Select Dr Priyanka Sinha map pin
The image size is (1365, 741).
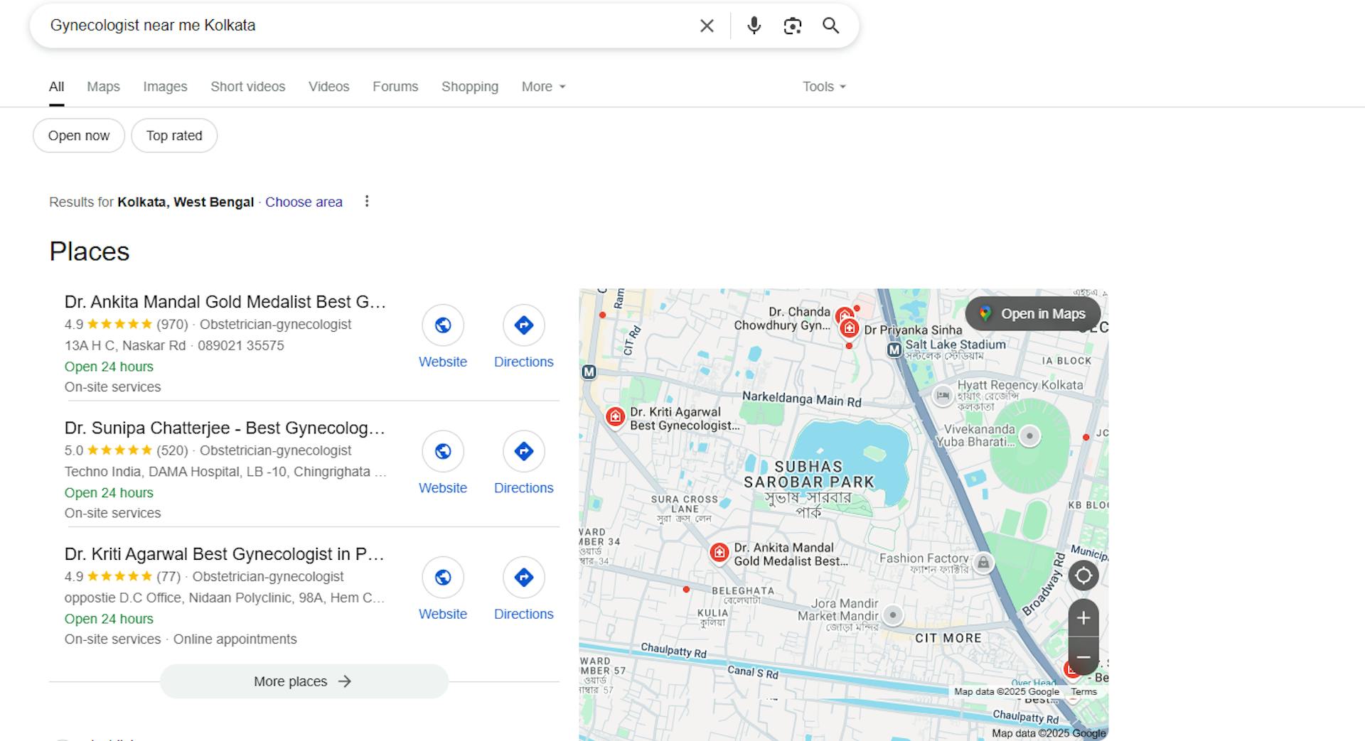pyautogui.click(x=849, y=328)
